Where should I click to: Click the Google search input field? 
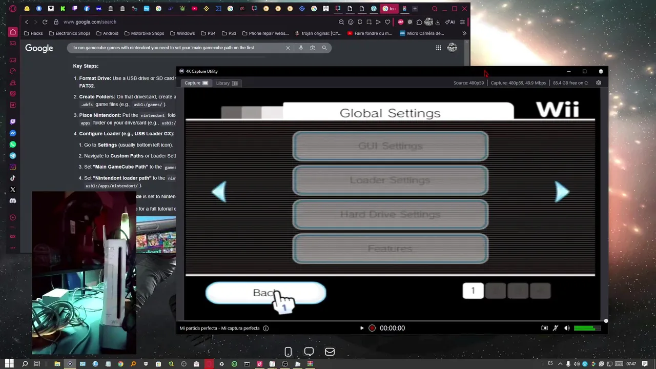point(177,48)
